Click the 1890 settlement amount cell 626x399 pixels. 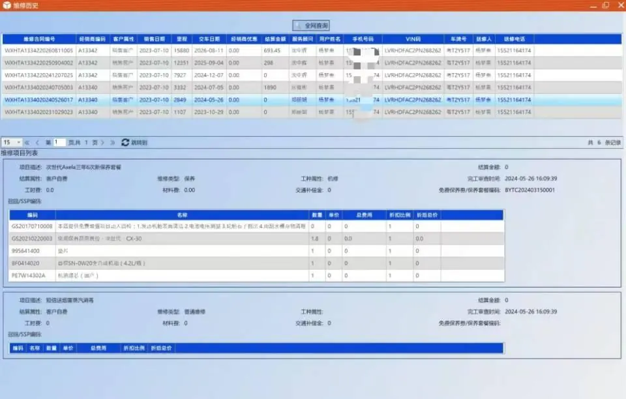275,87
